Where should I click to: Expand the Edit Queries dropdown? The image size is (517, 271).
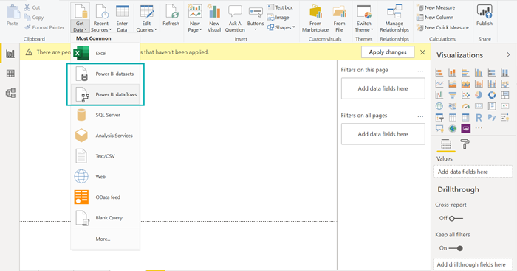[146, 18]
